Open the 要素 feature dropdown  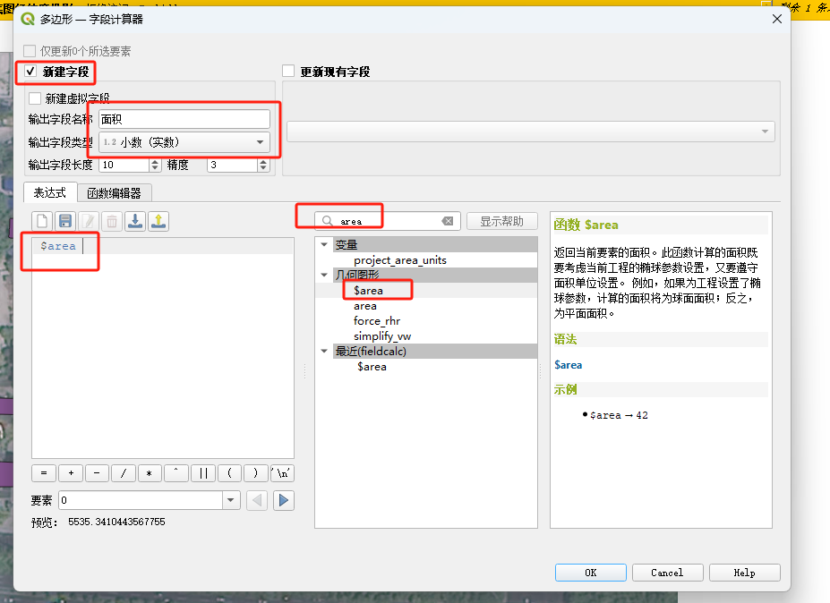point(231,500)
